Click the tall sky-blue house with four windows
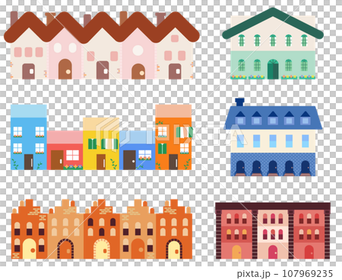The image size is (342, 280). (29, 137)
